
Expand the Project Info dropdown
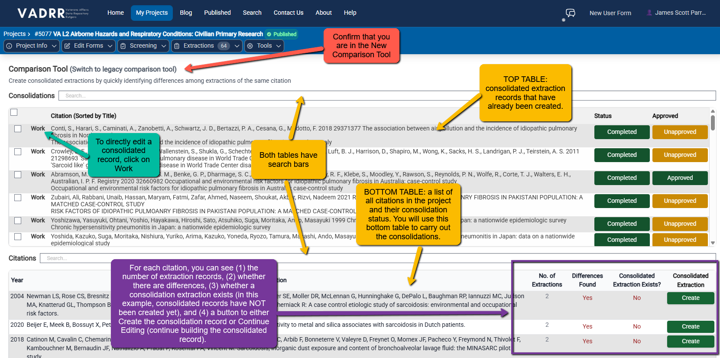[54, 46]
